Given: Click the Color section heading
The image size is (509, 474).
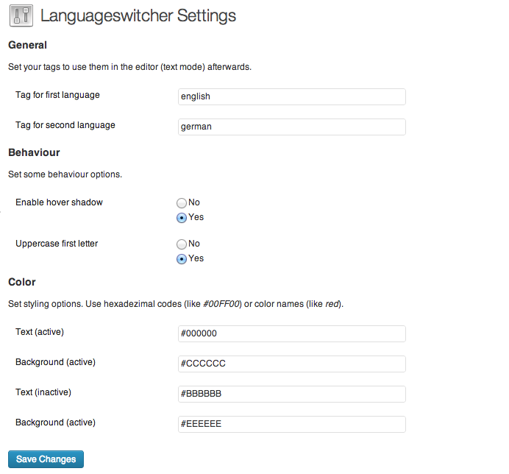Looking at the screenshot, I should (x=22, y=282).
